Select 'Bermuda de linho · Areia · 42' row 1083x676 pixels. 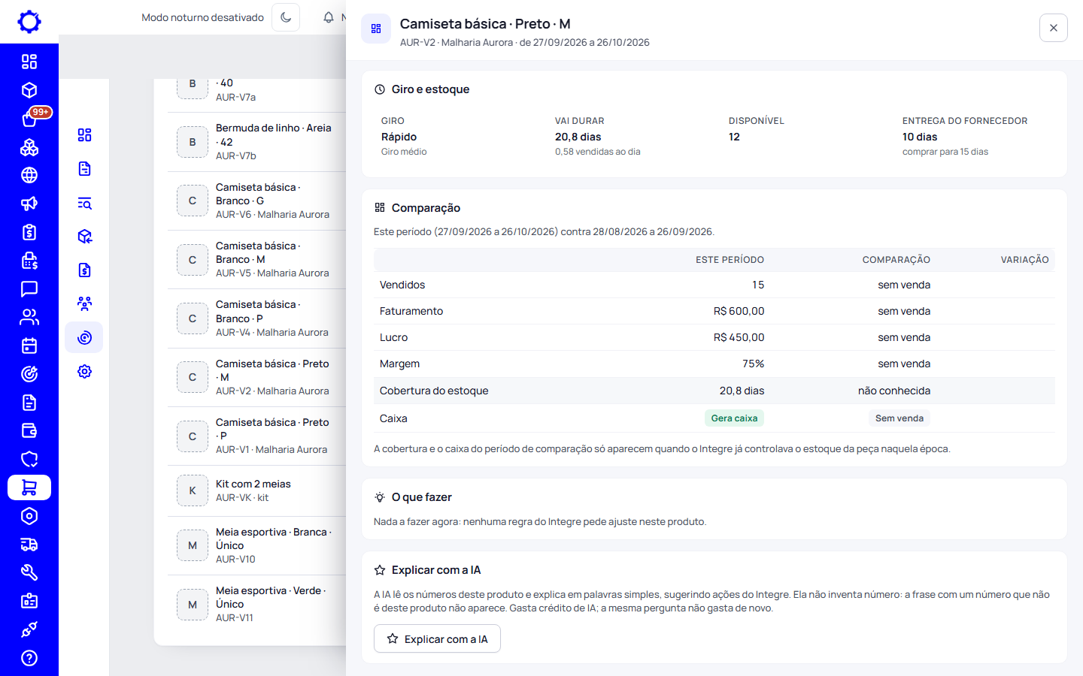tap(256, 142)
